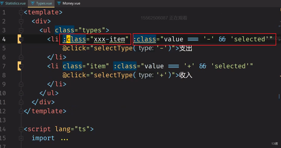The height and width of the screenshot is (148, 281).
Task: Click class="types" attribute on line 3
Action: coord(80,30)
